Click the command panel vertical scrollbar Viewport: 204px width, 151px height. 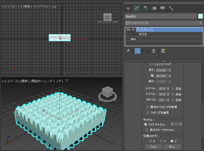(x=203, y=120)
